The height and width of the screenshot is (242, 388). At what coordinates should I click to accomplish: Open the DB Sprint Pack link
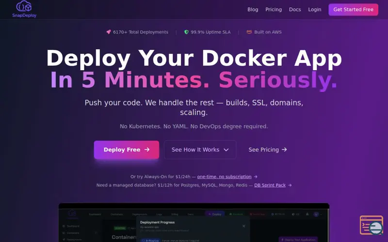click(x=270, y=185)
